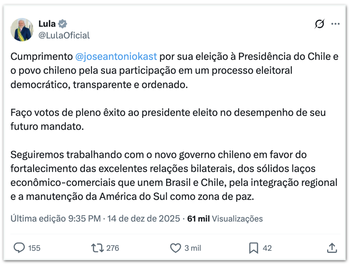
Task: Open the reply composer via the comment icon
Action: (x=19, y=248)
